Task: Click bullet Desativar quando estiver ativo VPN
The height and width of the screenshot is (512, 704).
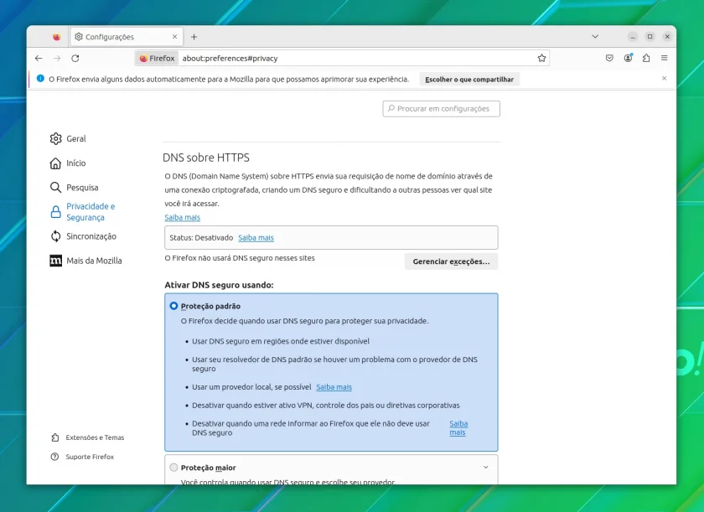Action: click(326, 406)
